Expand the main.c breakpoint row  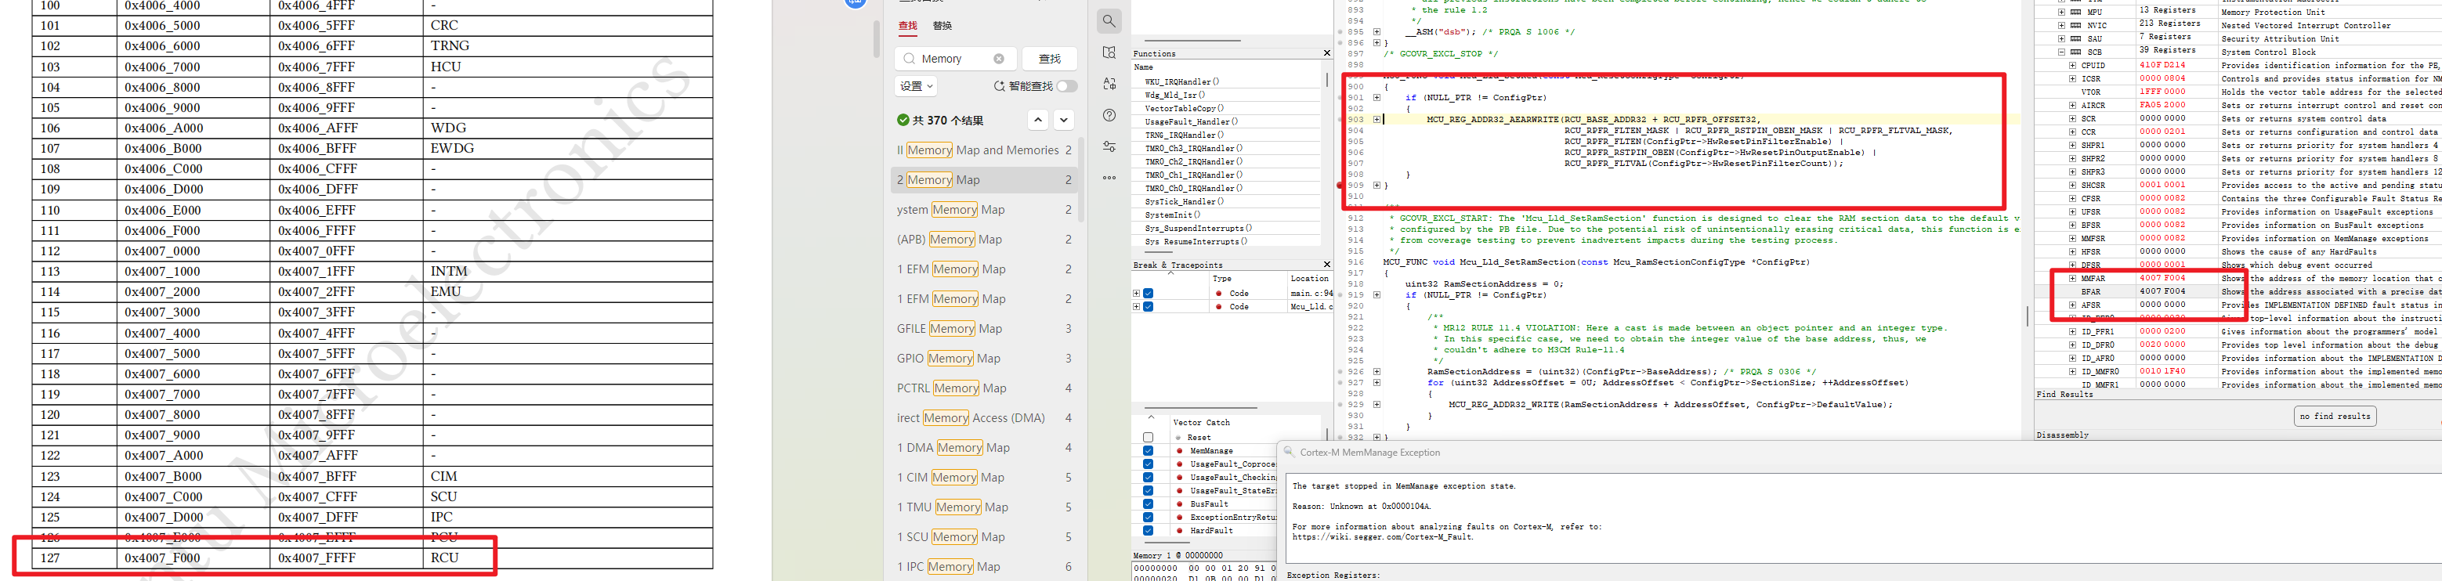point(1136,294)
